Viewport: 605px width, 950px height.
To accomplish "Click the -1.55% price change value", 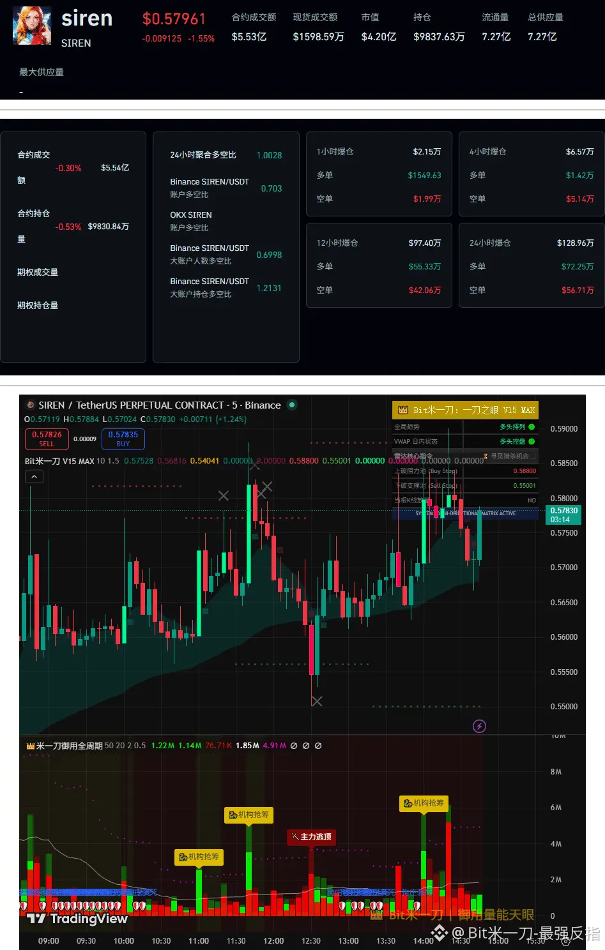I will [x=201, y=38].
